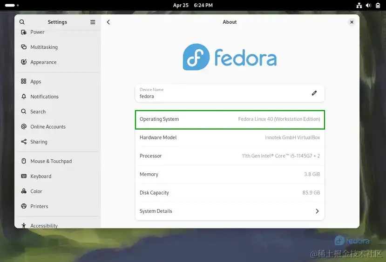Click the Mouse & Touchpad icon
This screenshot has height=262, width=386.
pos(24,161)
